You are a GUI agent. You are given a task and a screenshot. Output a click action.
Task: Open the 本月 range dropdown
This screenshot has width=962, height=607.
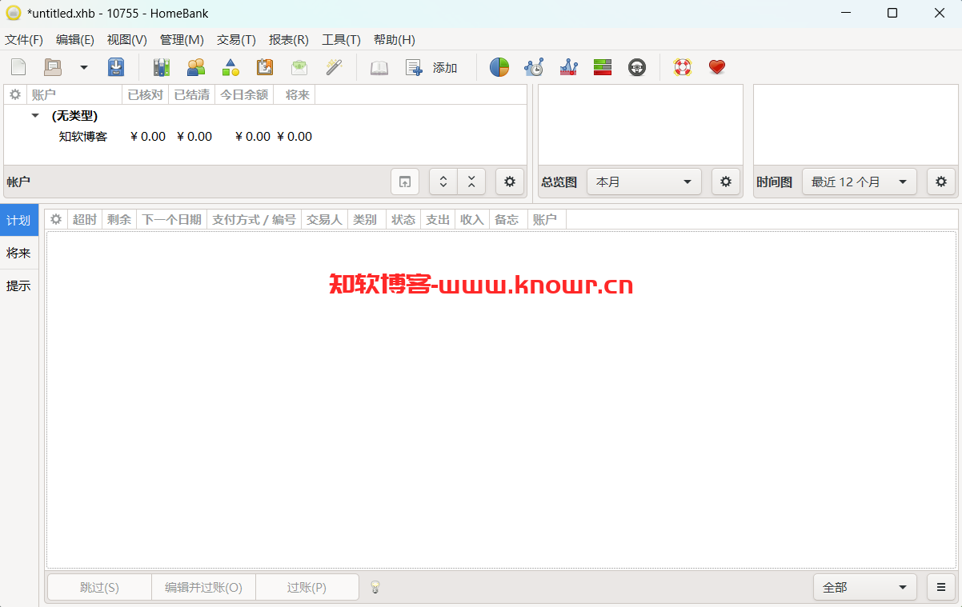644,182
